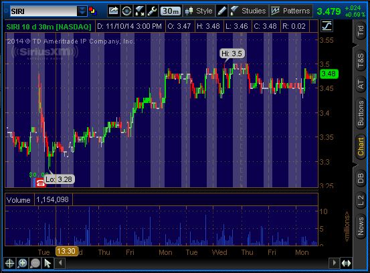Screen dimensions: 370x273
Task: Open the L2 side tab
Action: coord(361,200)
